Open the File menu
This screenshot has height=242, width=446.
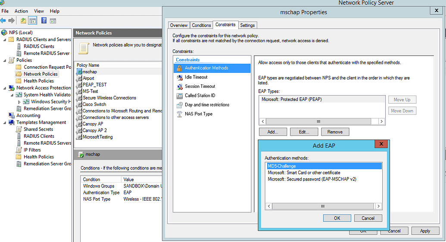click(5, 11)
